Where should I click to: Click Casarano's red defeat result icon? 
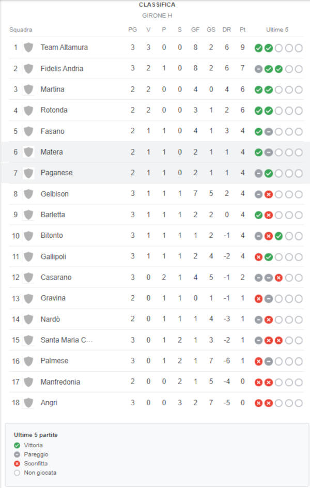tap(278, 278)
